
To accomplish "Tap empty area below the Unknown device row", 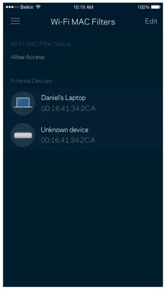I will pos(83,205).
